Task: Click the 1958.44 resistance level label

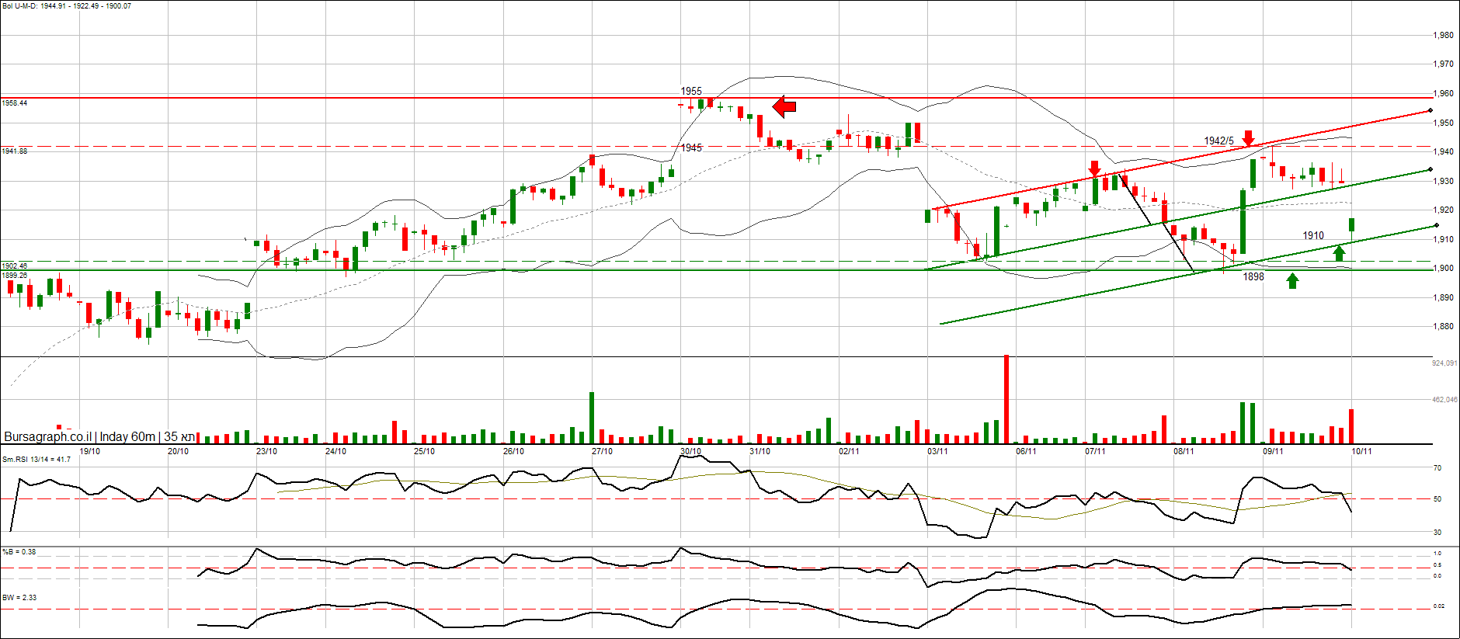Action: [x=15, y=103]
